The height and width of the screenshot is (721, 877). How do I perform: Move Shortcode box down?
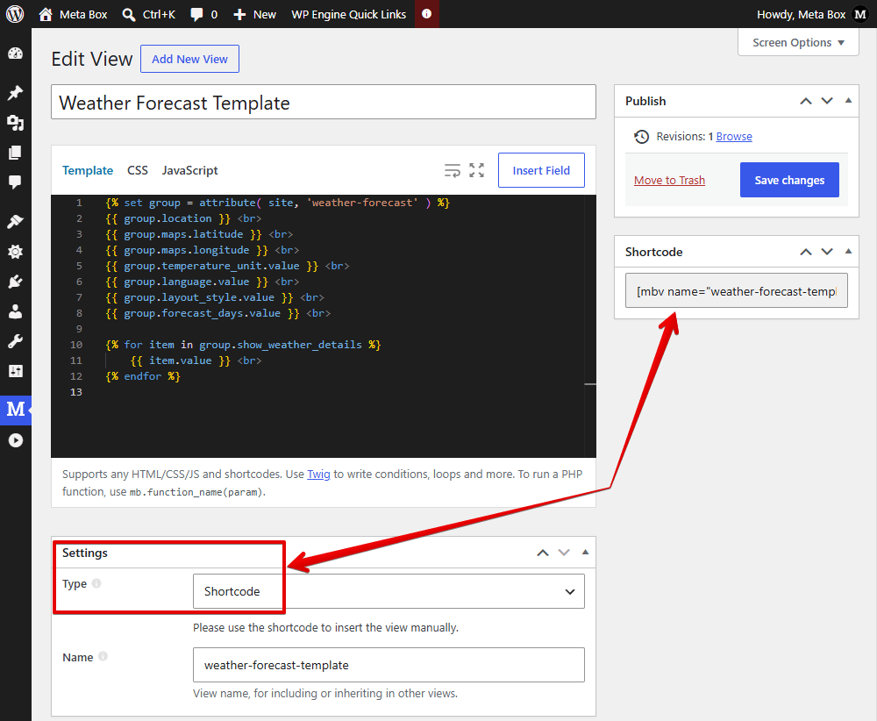tap(827, 252)
